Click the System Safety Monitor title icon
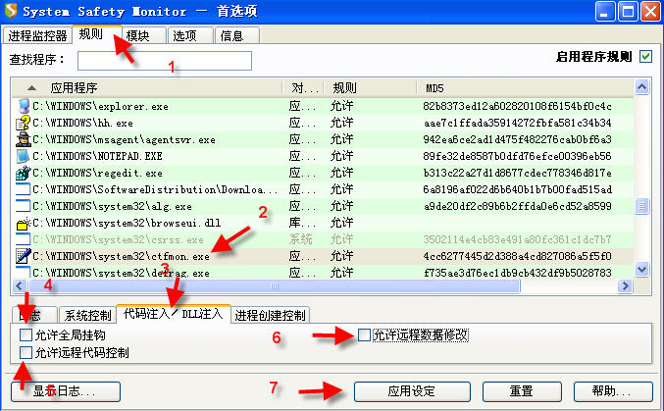Image resolution: width=664 pixels, height=411 pixels. (11, 11)
